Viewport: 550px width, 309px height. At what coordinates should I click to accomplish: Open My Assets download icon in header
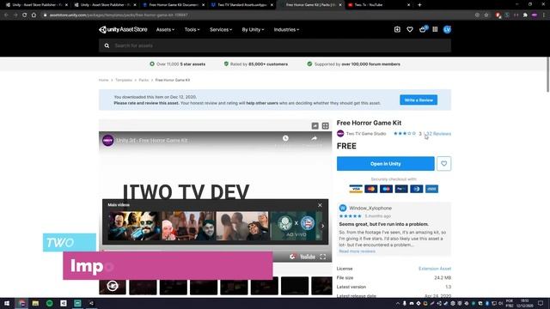397,30
